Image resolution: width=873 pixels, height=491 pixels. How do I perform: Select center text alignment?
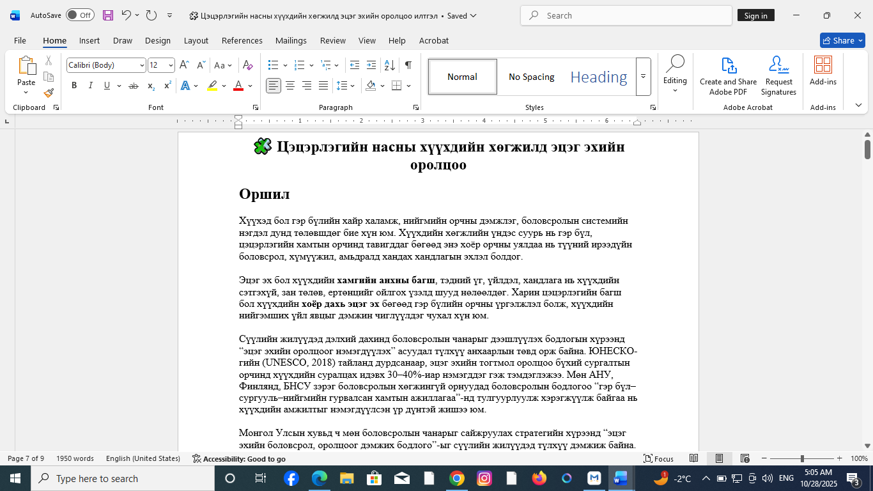[290, 85]
